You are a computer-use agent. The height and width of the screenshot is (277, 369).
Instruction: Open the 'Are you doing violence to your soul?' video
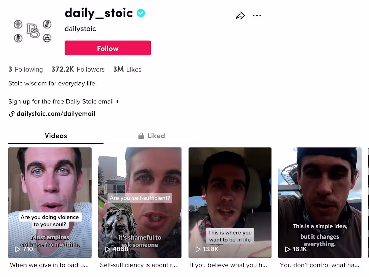coord(50,203)
